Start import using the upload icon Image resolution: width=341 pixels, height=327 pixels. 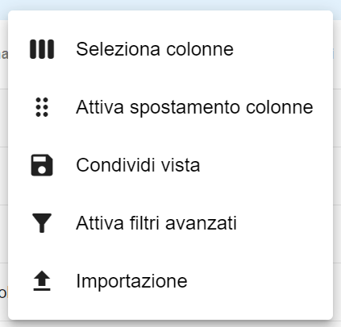click(42, 281)
